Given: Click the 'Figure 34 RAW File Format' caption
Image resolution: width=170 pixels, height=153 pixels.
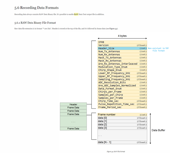Looking at the screenshot, I should click(x=116, y=152).
